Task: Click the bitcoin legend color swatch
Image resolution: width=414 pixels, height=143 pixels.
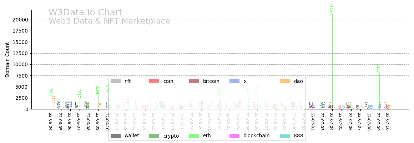Action: [194, 82]
